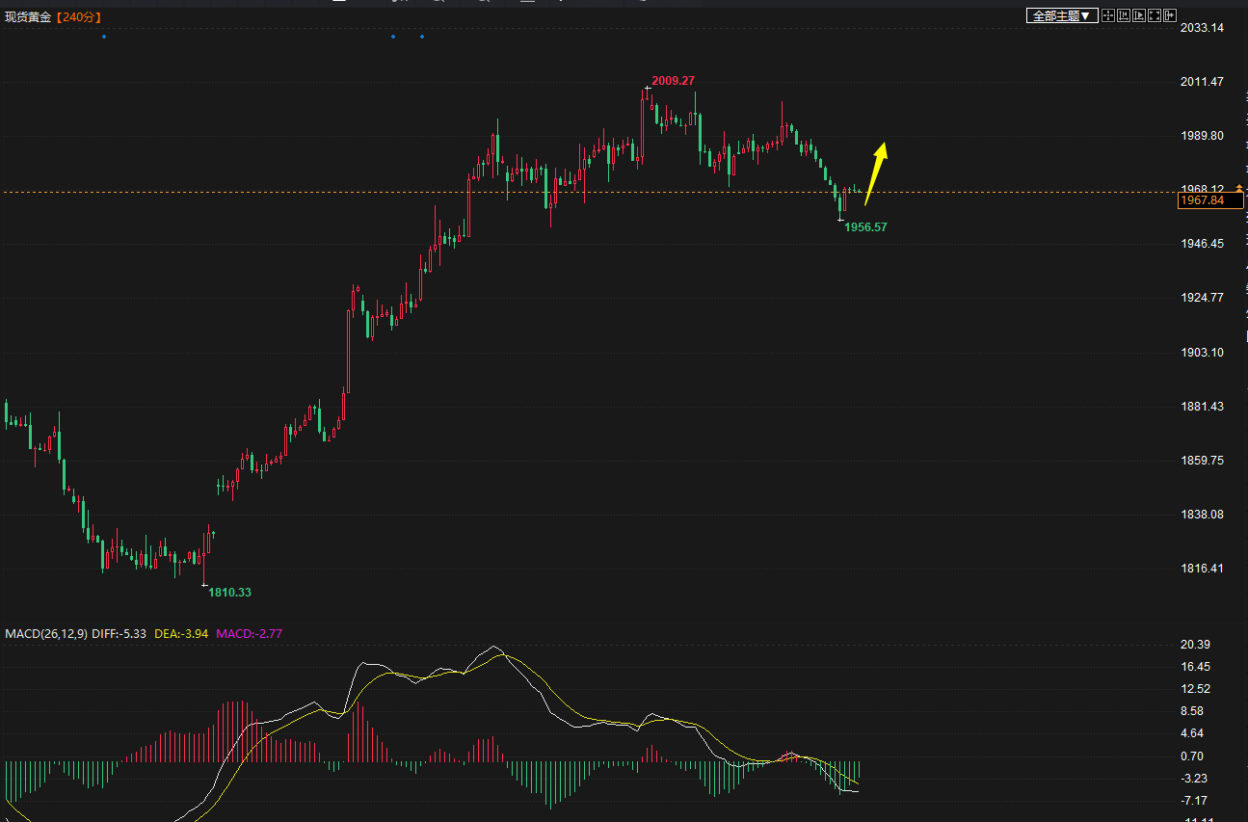Enable the crosshair cursor tool

coord(1108,15)
